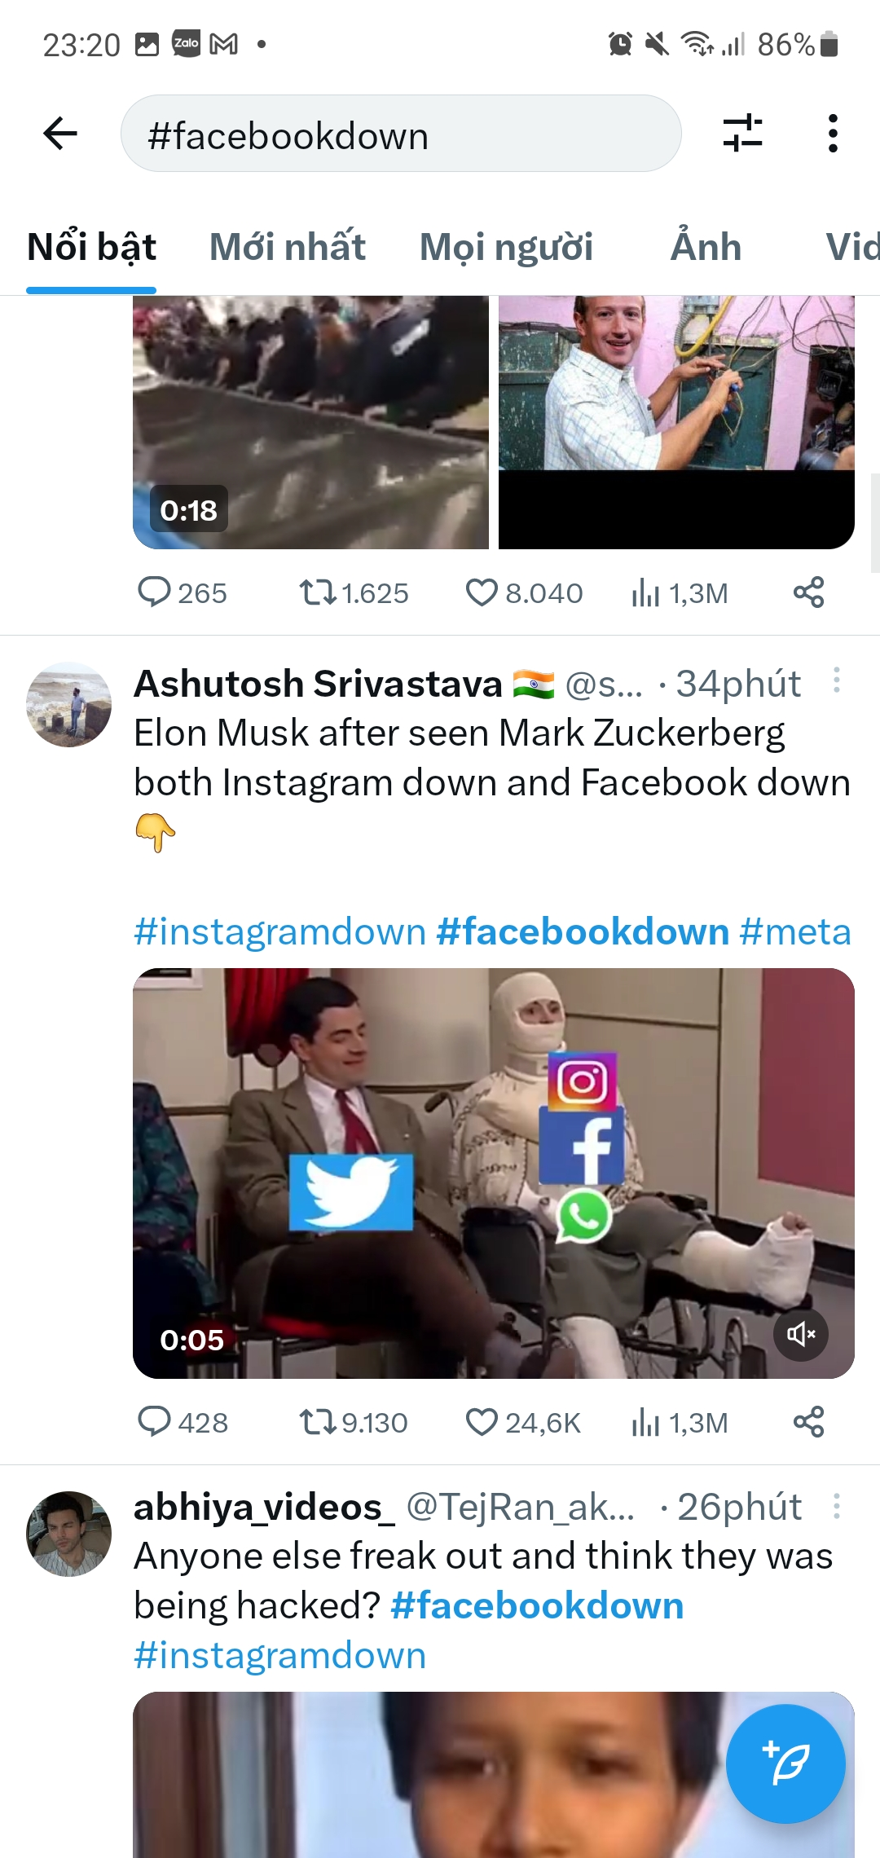This screenshot has height=1858, width=880.
Task: Switch to the Mọi người tab
Action: tap(506, 247)
